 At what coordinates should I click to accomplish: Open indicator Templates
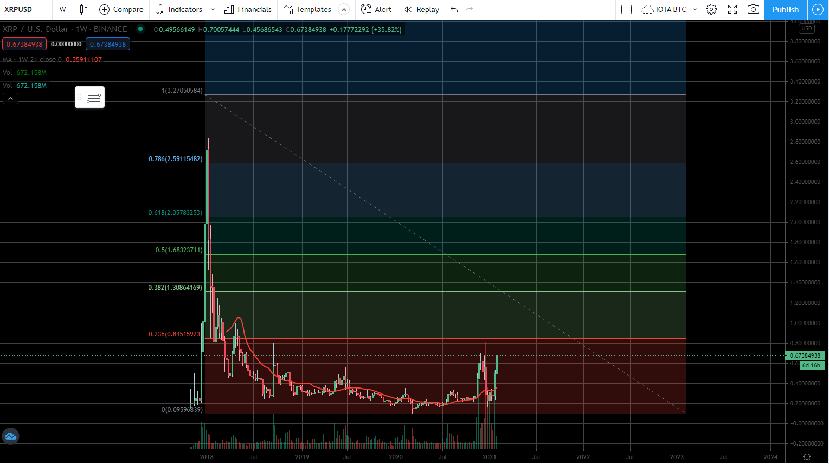[307, 9]
